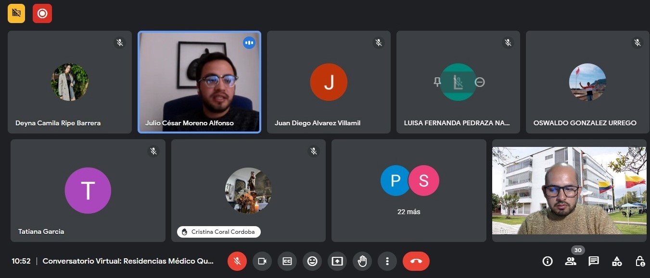
Task: Click the name 'Juan Diego Alvarez Villamil'
Action: [x=318, y=123]
